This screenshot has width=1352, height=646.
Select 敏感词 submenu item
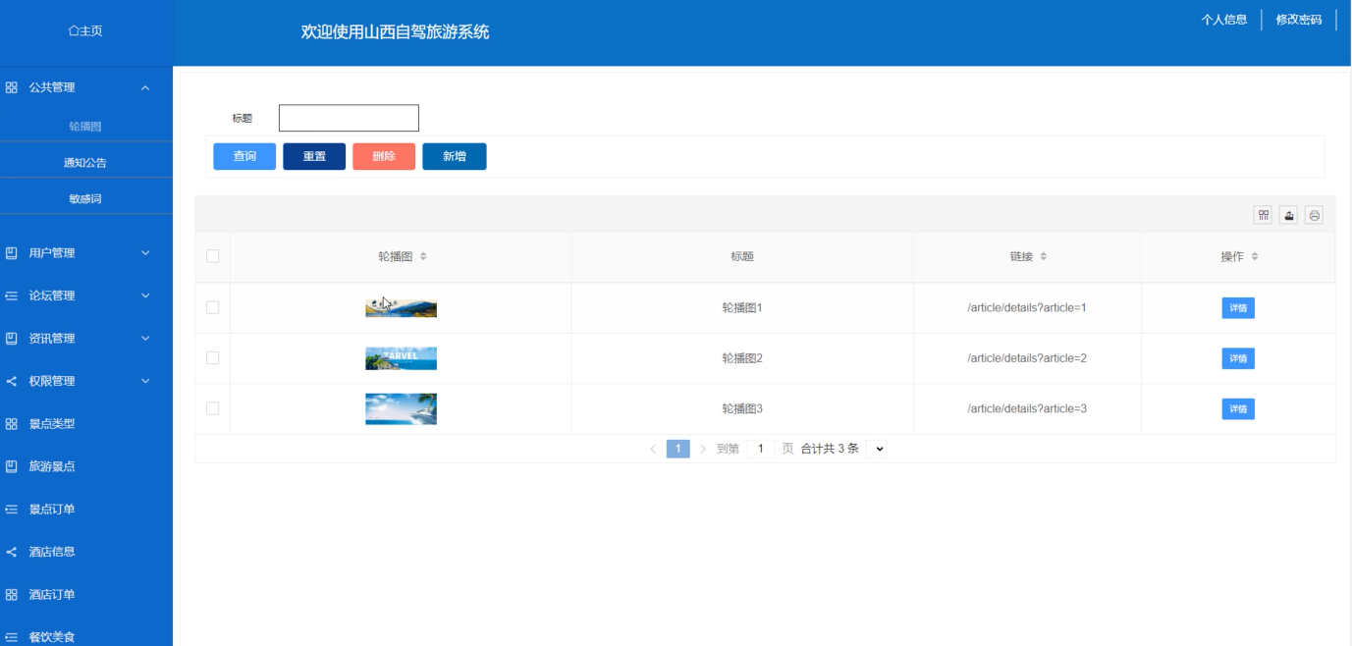coord(85,199)
